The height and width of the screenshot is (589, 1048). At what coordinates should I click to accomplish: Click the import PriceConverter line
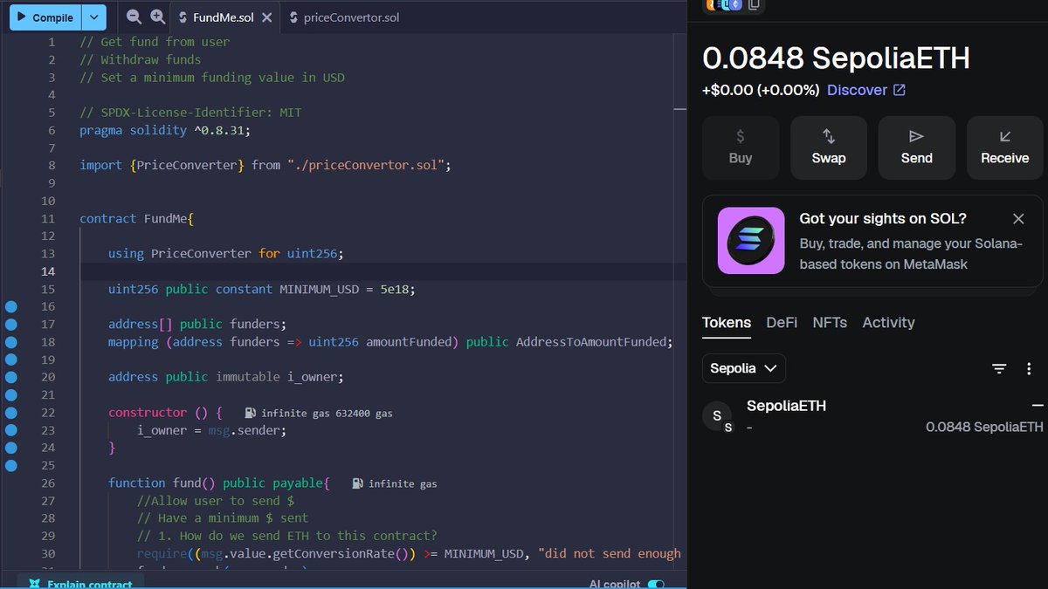[x=265, y=165]
